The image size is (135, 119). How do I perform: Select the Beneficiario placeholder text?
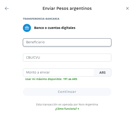pos(35,42)
